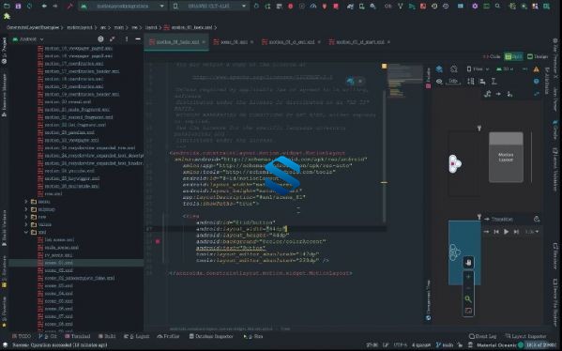Click the orientation rotate icon in design toolbar
562x351 pixels.
point(454,69)
